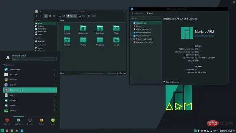Open Multimedia category in launcher
This screenshot has width=236, height=133.
(x=30, y=90)
